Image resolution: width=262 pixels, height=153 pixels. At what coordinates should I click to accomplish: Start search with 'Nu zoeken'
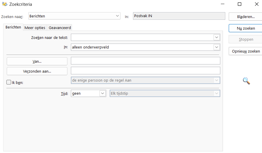coord(246,28)
